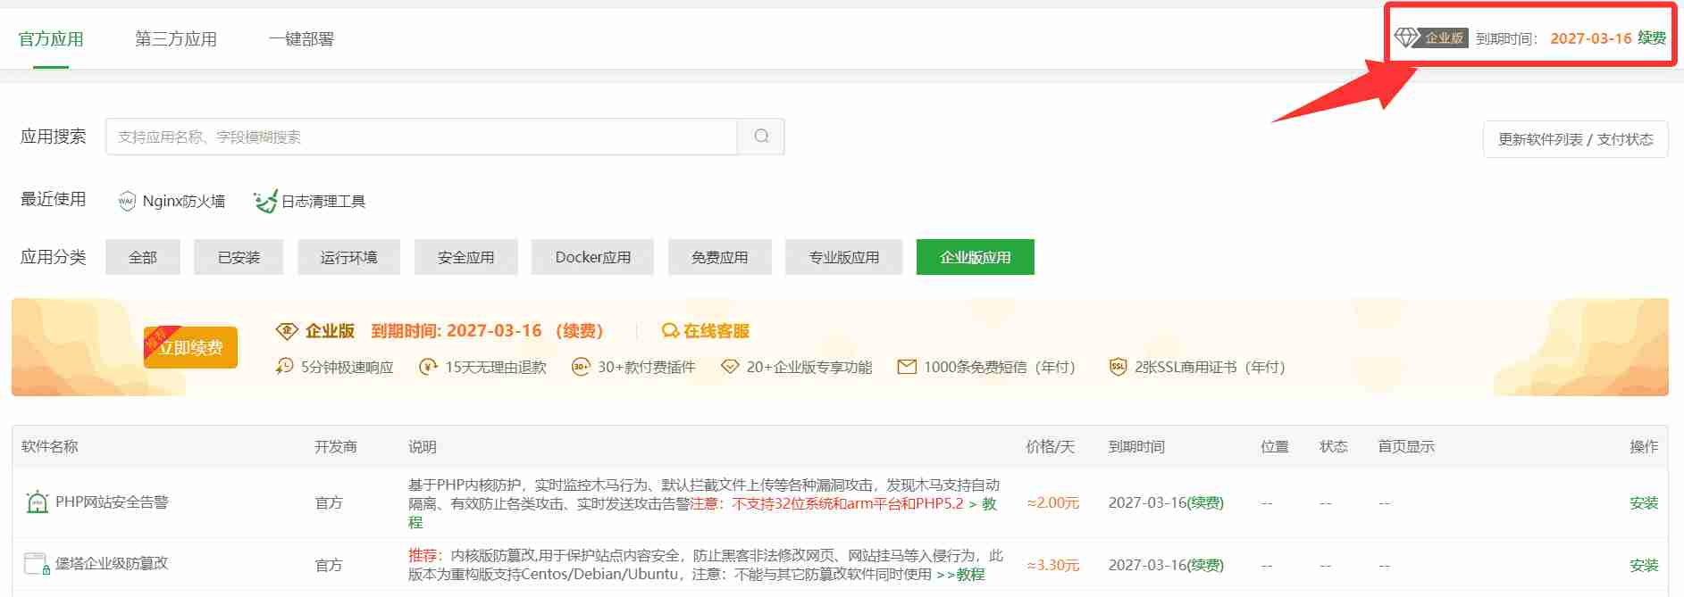
Task: Filter by 免费应用 category
Action: click(x=719, y=257)
